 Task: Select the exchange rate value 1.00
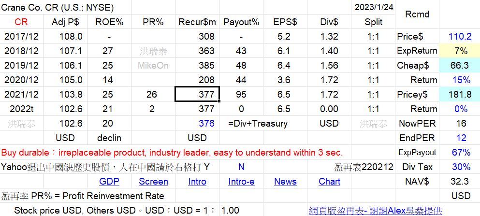(230, 210)
